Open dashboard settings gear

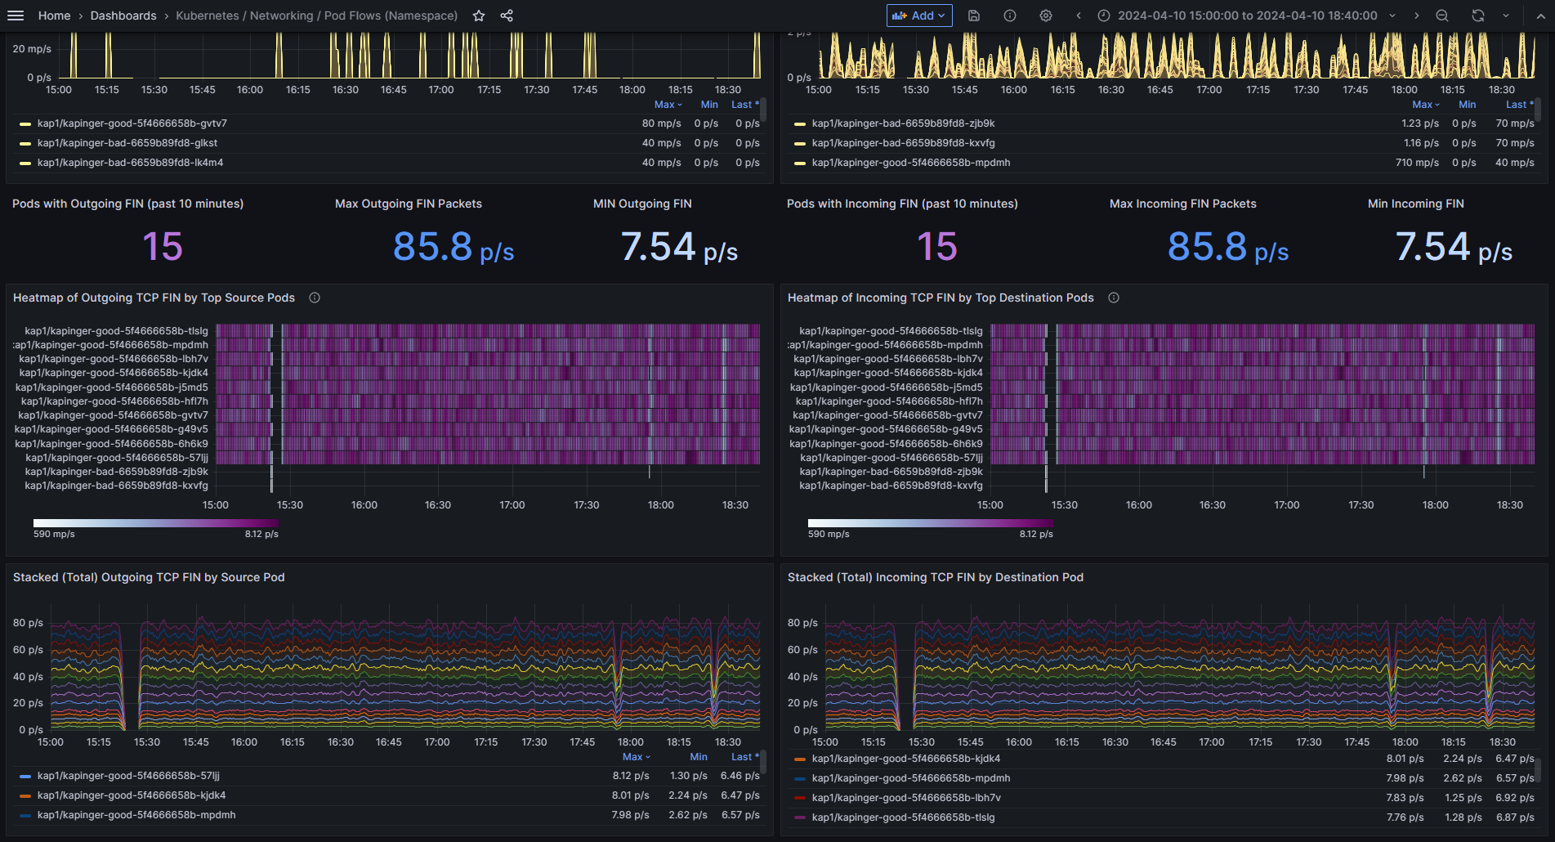click(1045, 16)
